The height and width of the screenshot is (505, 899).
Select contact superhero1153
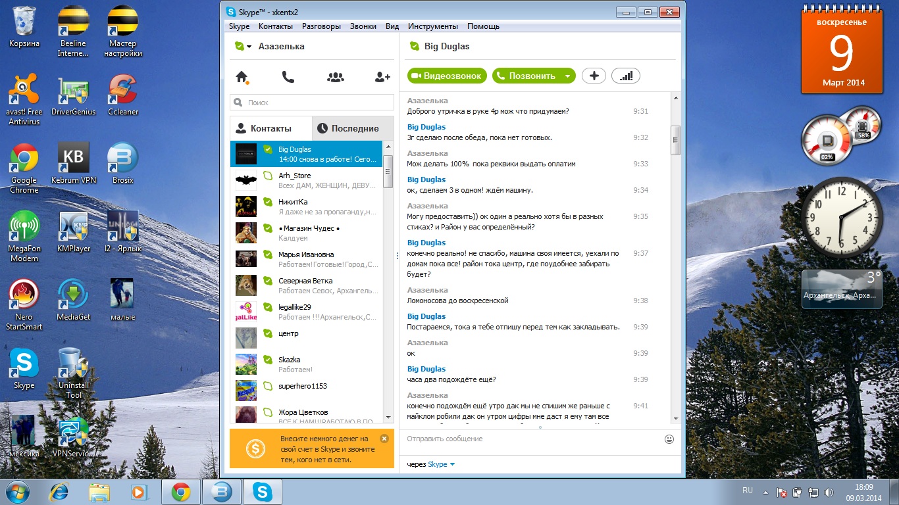pos(306,391)
